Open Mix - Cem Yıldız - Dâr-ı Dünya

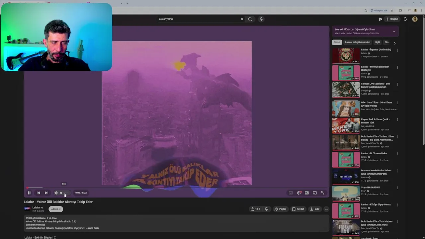point(346,109)
